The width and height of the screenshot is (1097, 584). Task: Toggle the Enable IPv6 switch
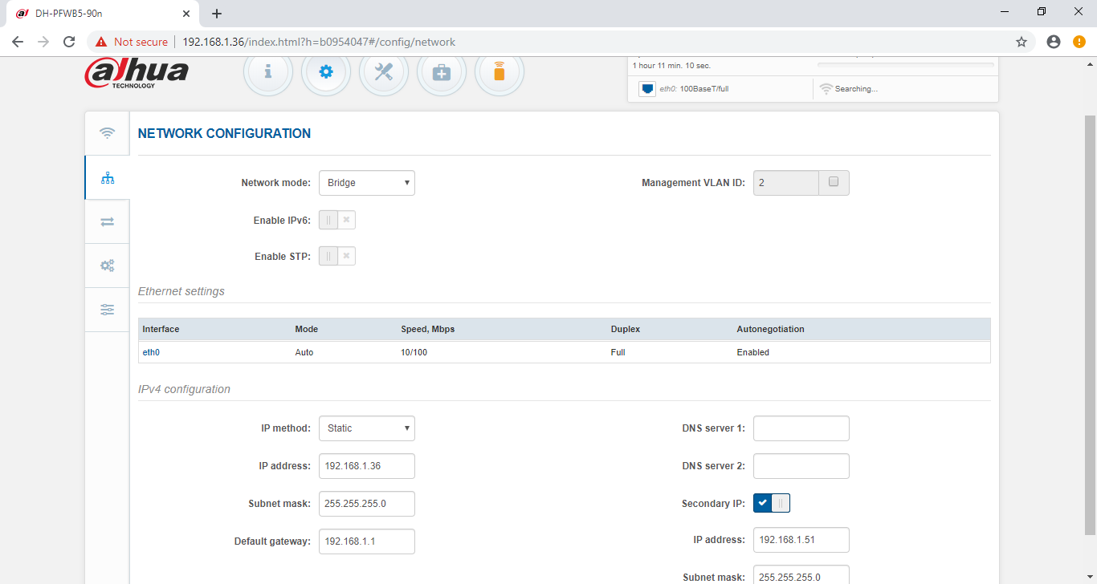pyautogui.click(x=337, y=220)
